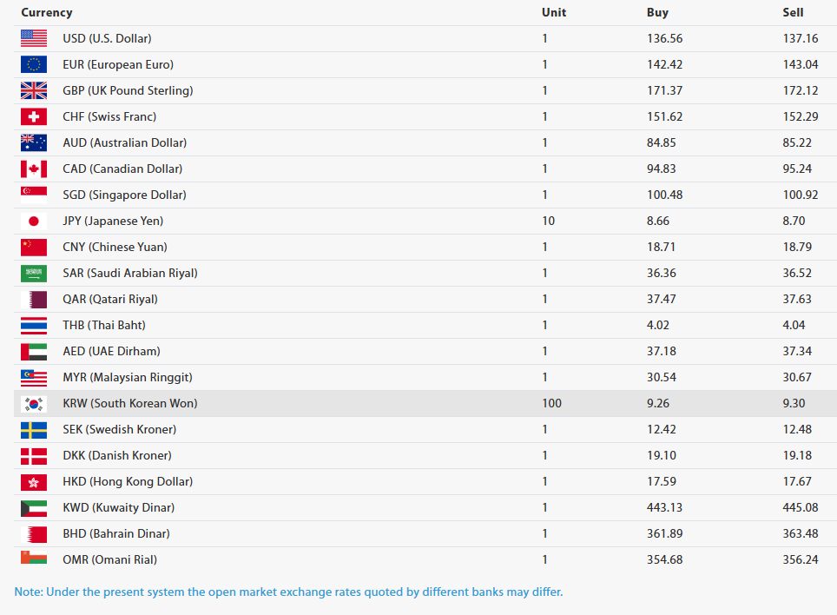This screenshot has height=615, width=837.
Task: Click the Swiss flag icon
Action: click(34, 117)
